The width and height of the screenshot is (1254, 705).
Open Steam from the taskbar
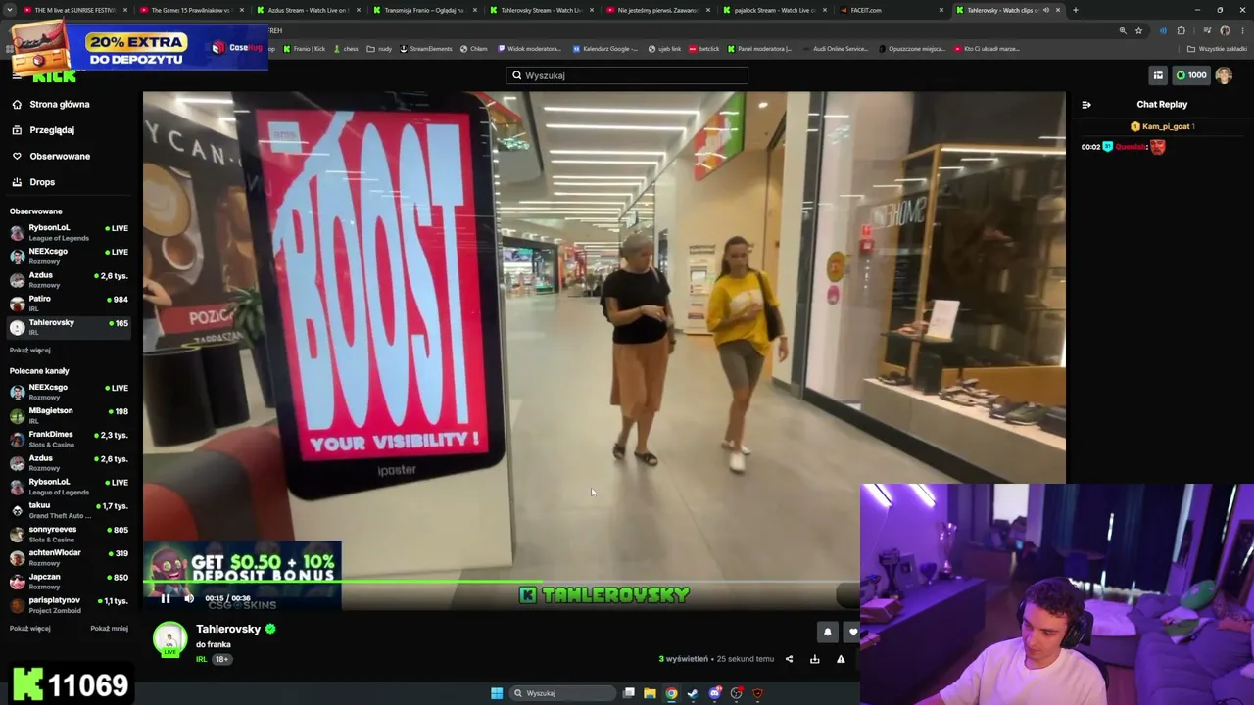[x=693, y=693]
